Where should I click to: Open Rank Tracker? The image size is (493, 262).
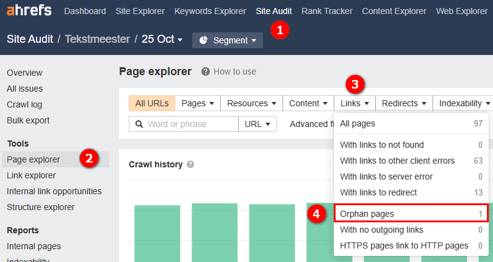pyautogui.click(x=327, y=12)
